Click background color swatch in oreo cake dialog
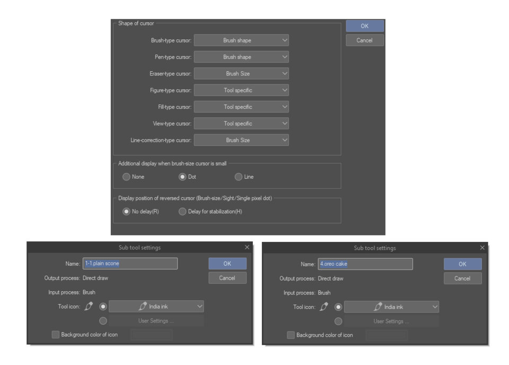Screen dimensions: 509x365 [387, 335]
